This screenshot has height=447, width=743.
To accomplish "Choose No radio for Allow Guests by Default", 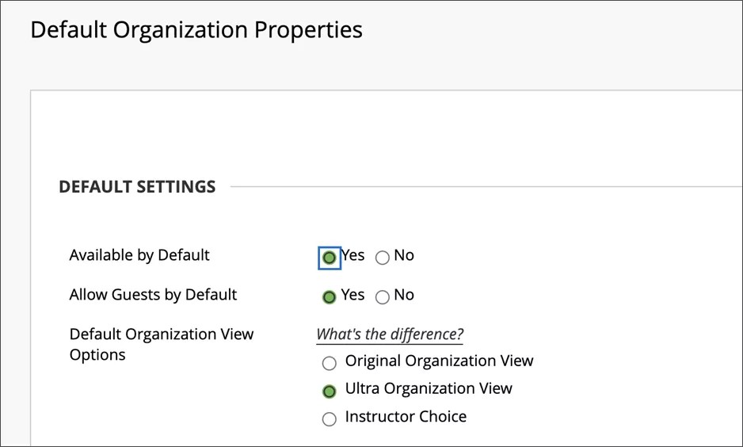I will [x=383, y=297].
